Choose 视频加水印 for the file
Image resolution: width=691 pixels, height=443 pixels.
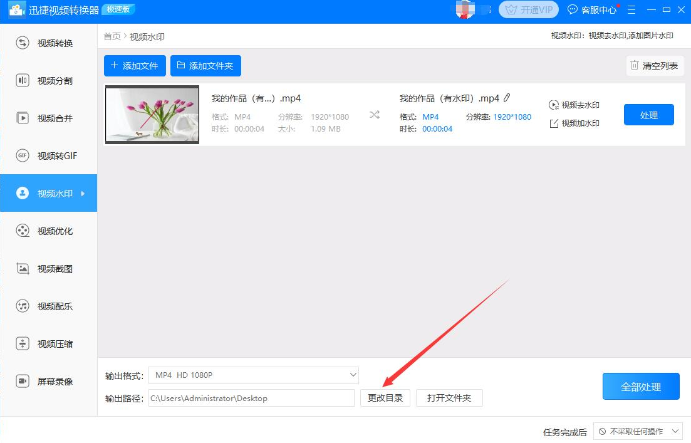[x=574, y=123]
